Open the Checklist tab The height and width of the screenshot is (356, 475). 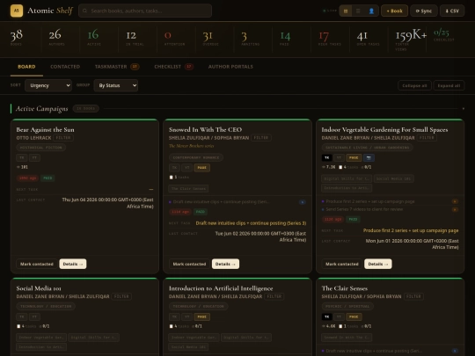173,67
